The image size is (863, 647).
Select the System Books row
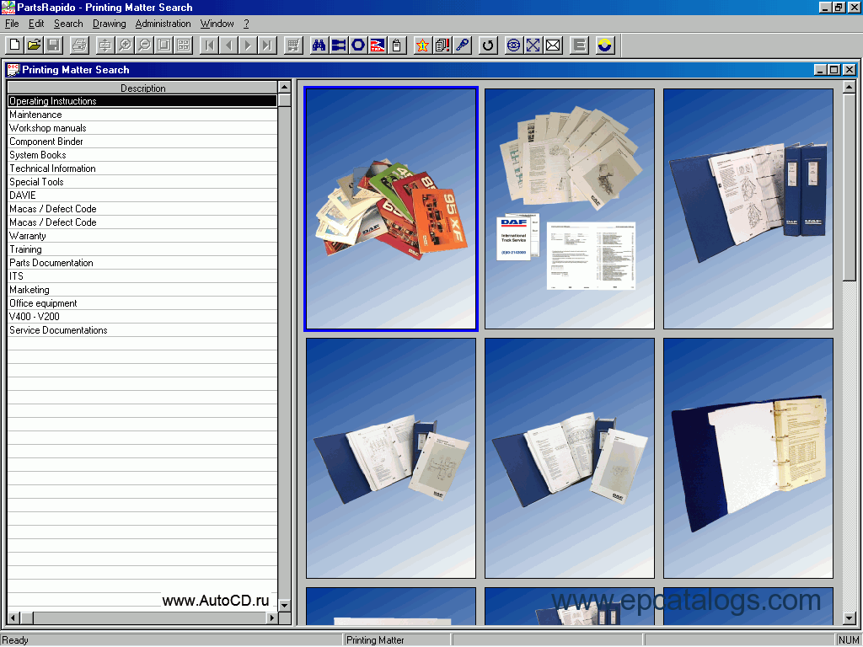(142, 155)
